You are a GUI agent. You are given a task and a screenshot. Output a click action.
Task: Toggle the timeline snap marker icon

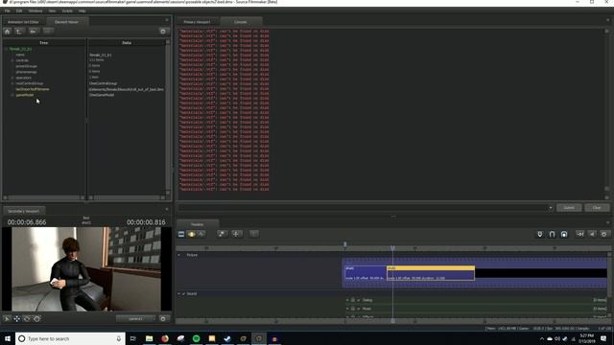pyautogui.click(x=540, y=234)
